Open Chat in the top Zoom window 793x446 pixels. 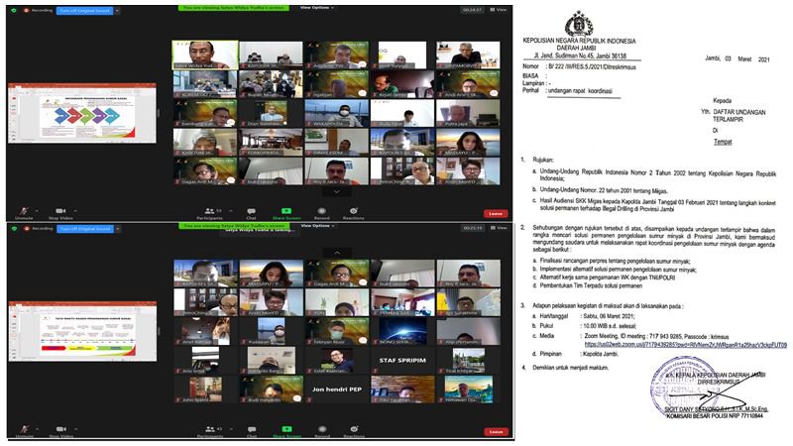(x=252, y=213)
